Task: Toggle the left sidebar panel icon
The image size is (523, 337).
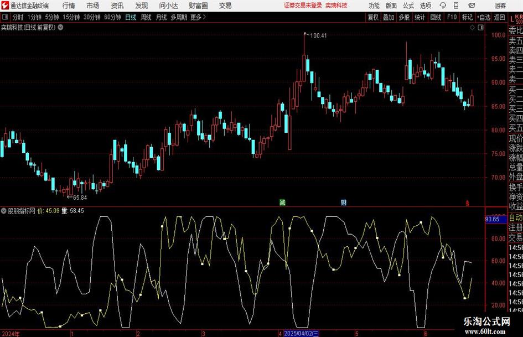Action: point(5,17)
